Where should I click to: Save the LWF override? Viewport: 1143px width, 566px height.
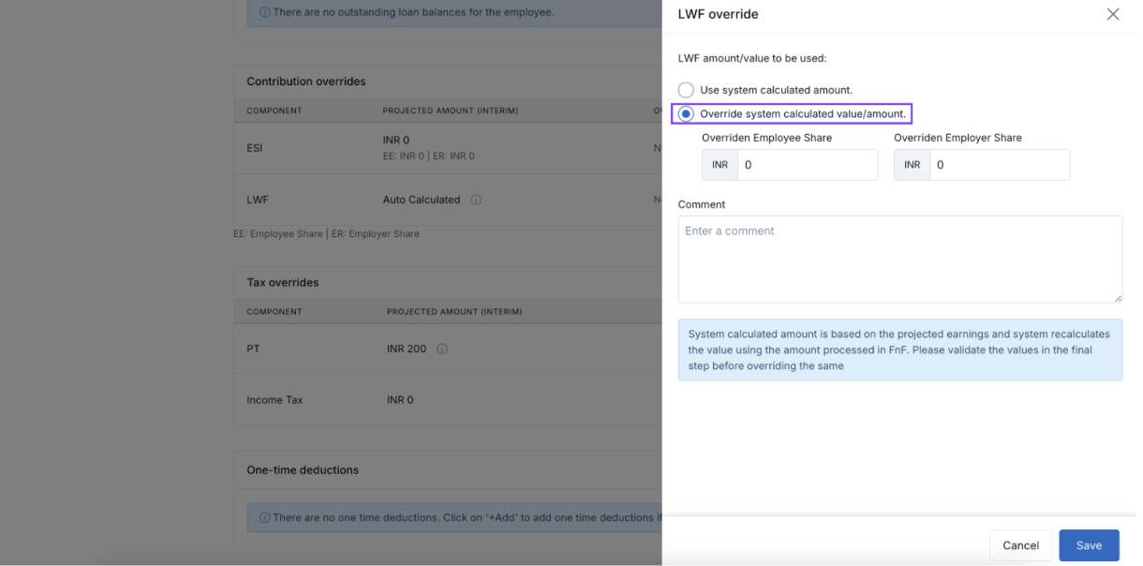pyautogui.click(x=1089, y=545)
